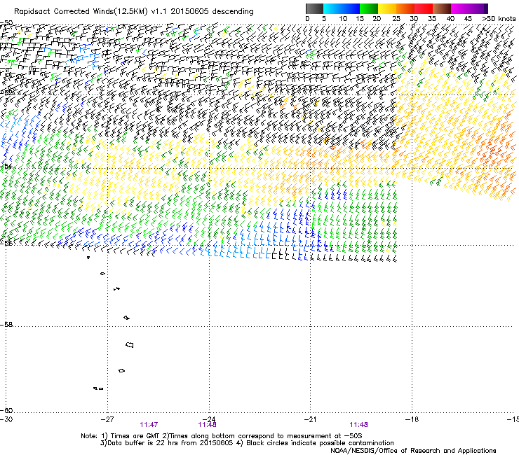
Task: Click note 'Data buffer is 22 hrs from 20150605'
Action: [x=170, y=443]
